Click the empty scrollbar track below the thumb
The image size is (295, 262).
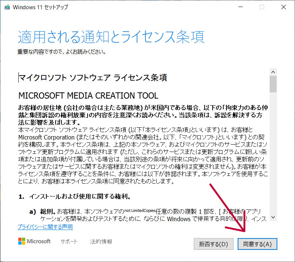point(273,155)
